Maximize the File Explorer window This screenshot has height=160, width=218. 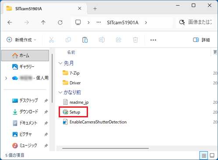coord(193,5)
